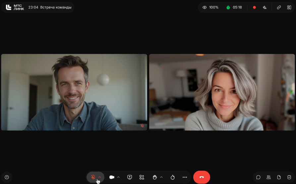This screenshot has height=184, width=296.
Task: Open the files panel
Action: point(279,177)
